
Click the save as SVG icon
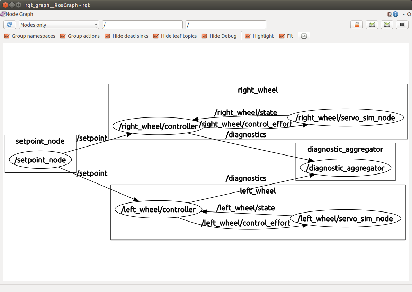[387, 25]
